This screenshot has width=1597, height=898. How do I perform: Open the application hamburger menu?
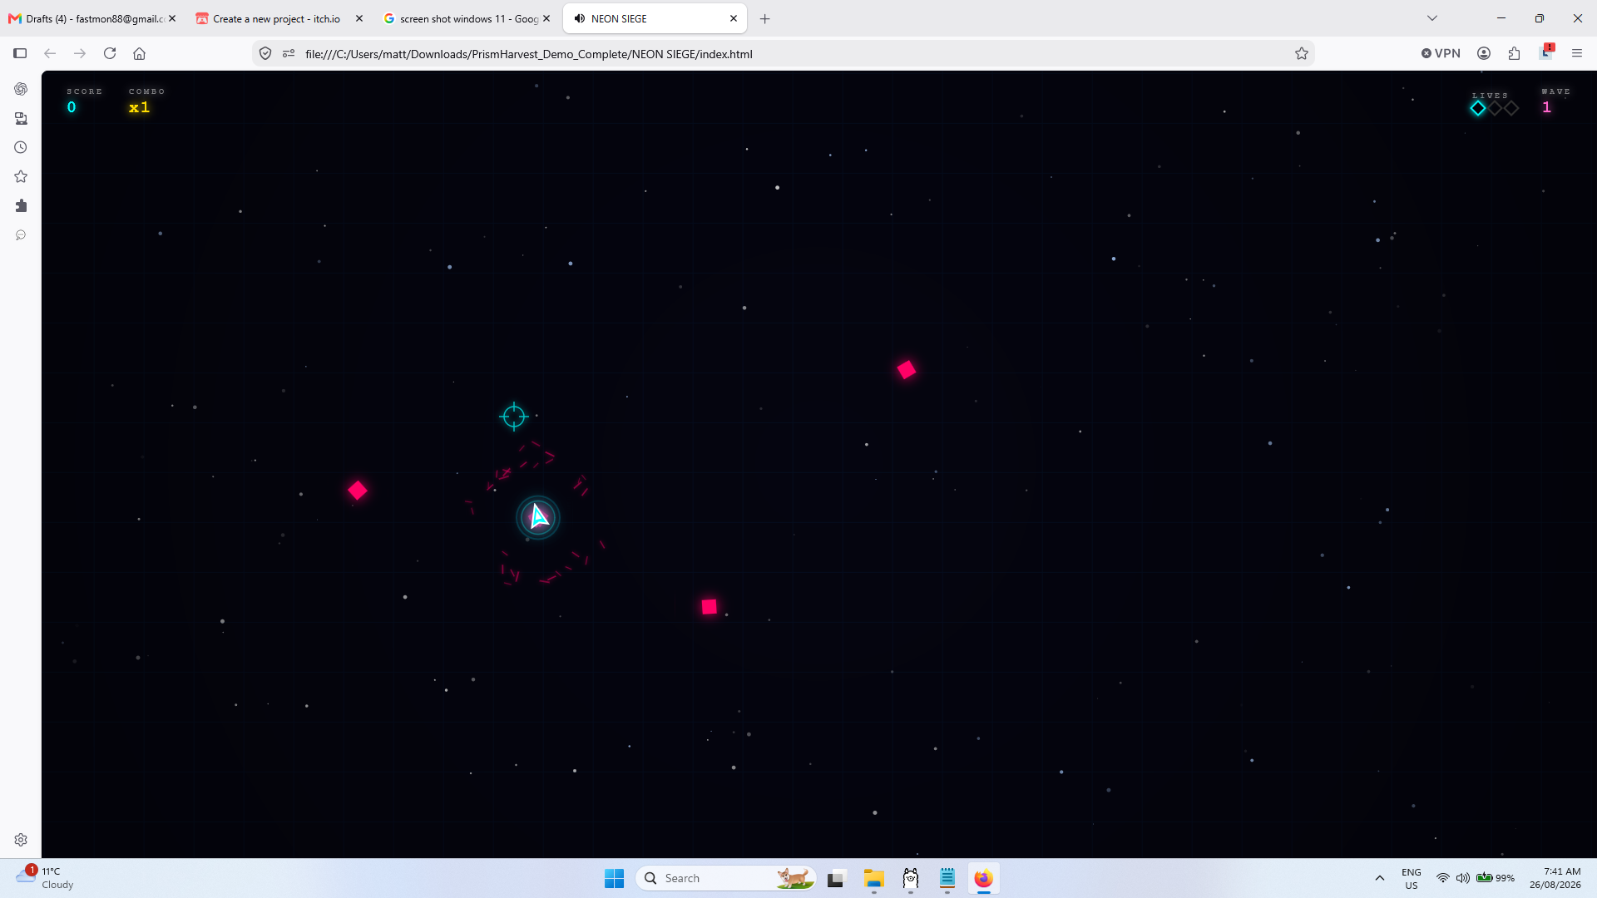click(x=1577, y=53)
